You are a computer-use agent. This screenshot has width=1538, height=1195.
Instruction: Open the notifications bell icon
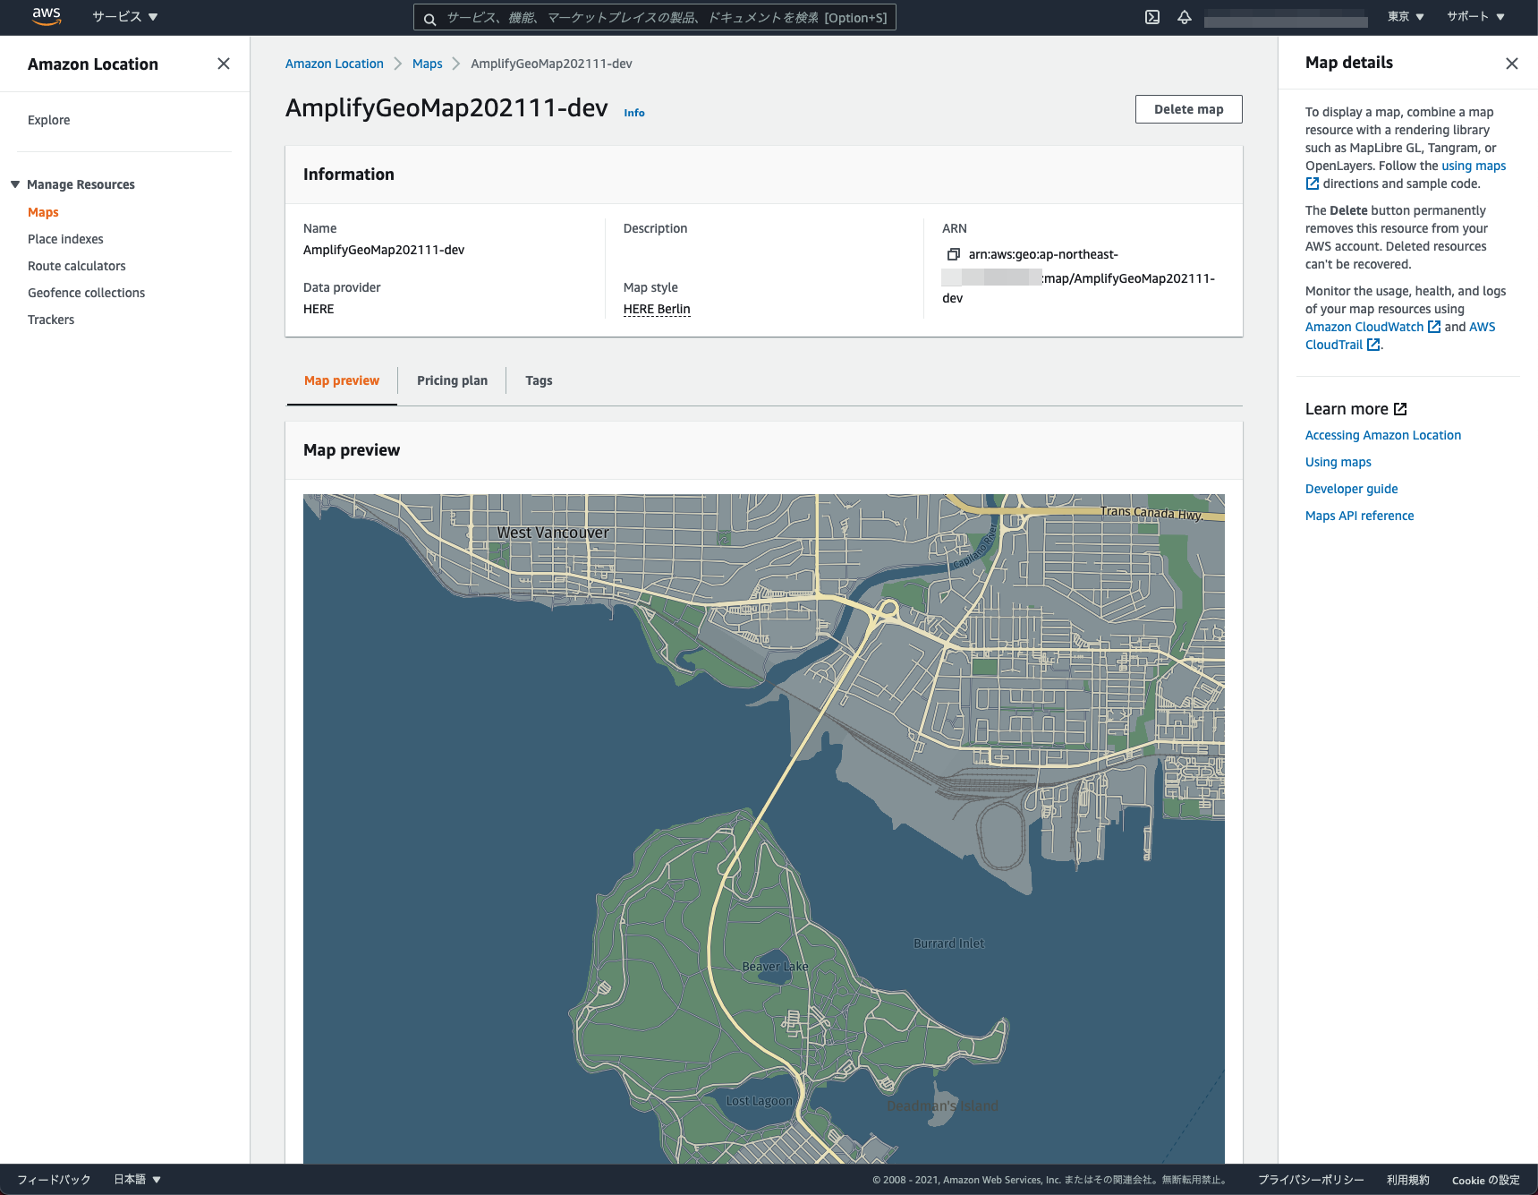pos(1185,17)
